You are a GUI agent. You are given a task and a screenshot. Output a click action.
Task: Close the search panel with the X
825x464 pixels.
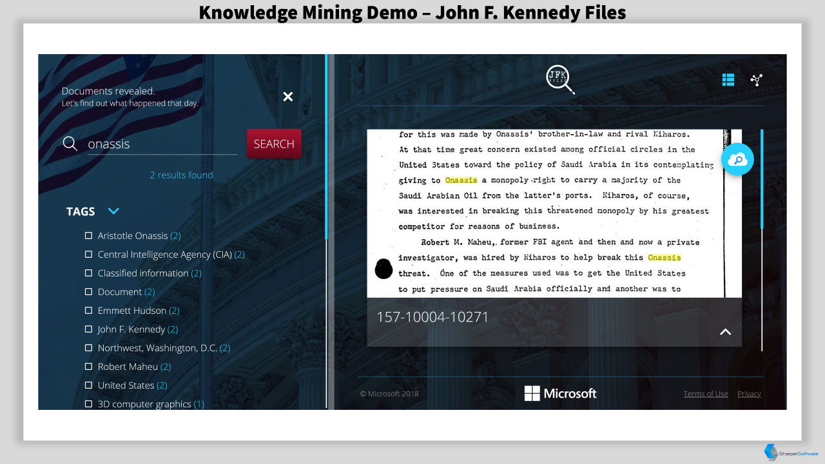[x=288, y=97]
